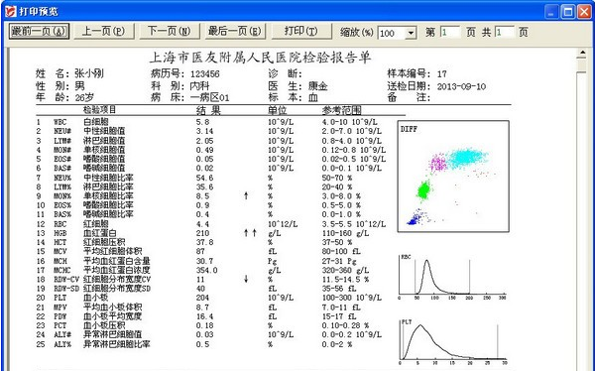
Task: Click the date 2013-09-10
Action: [461, 86]
